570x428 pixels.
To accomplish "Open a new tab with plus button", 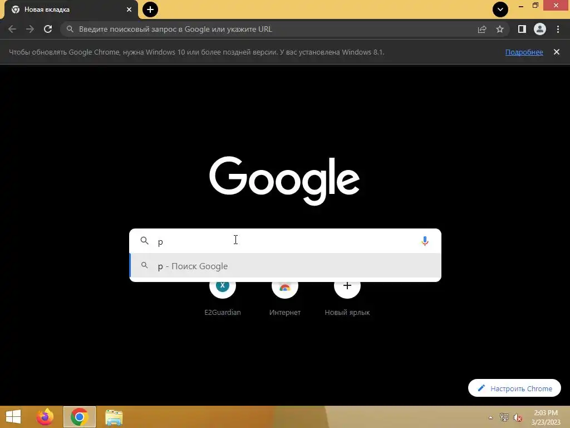I will (x=150, y=9).
